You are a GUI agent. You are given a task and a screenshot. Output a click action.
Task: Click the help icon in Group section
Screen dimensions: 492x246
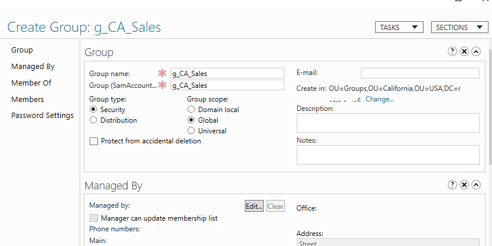click(x=452, y=52)
